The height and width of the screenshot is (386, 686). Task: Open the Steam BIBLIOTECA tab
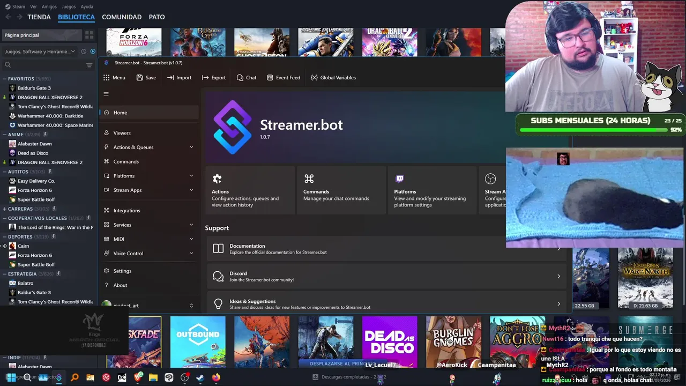(x=76, y=17)
